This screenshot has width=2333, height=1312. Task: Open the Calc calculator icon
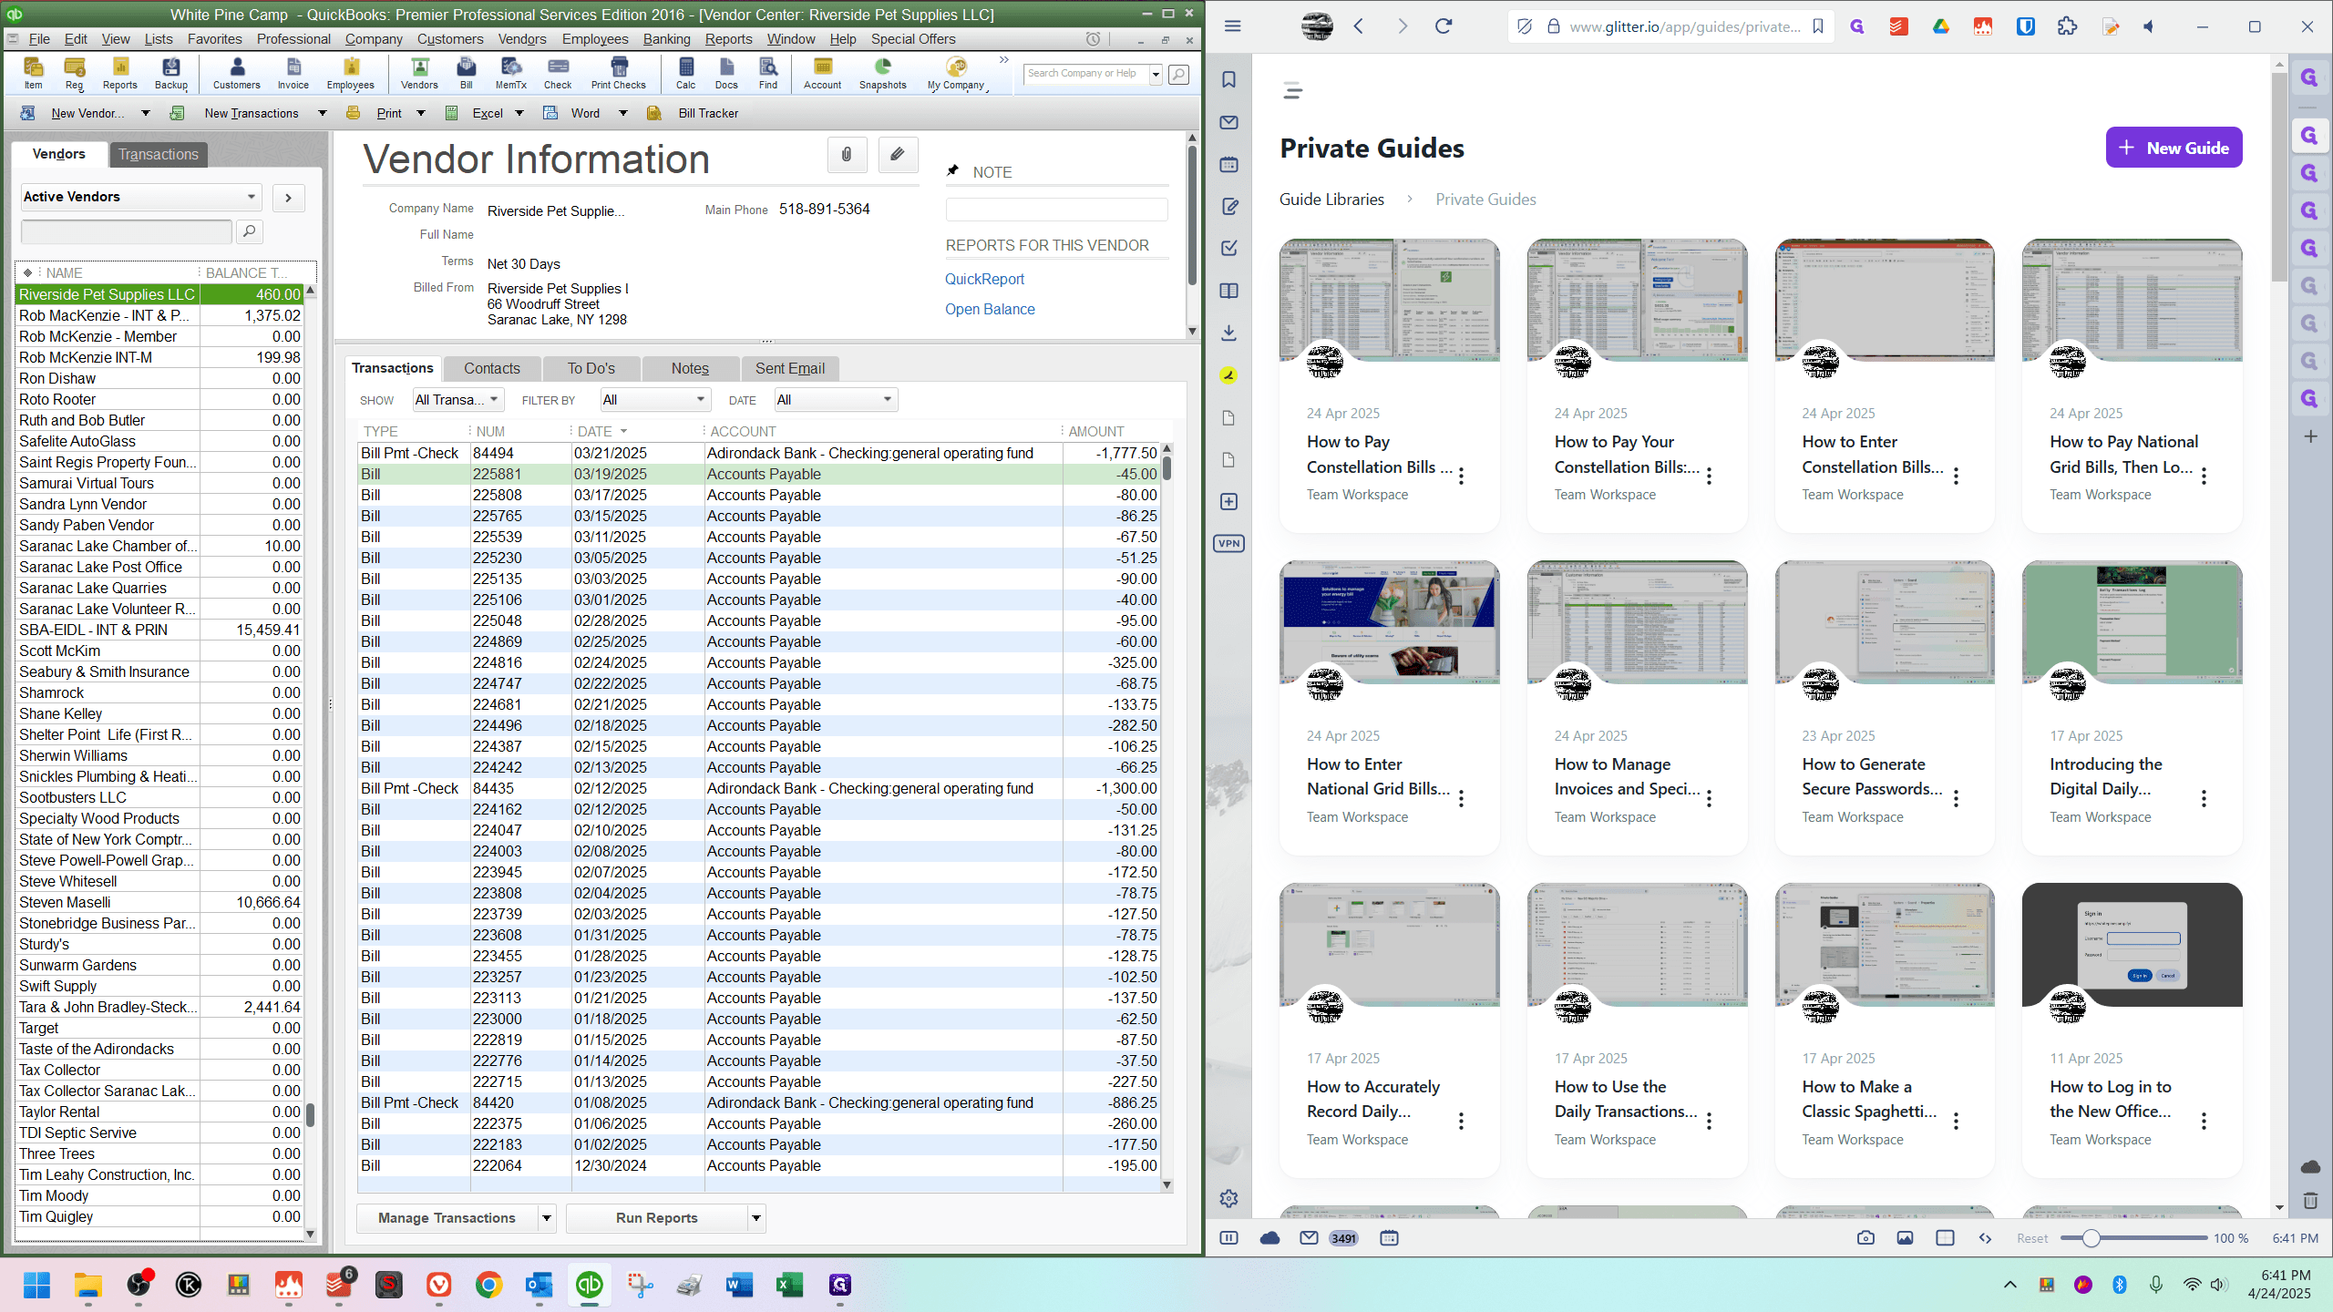[x=686, y=73]
